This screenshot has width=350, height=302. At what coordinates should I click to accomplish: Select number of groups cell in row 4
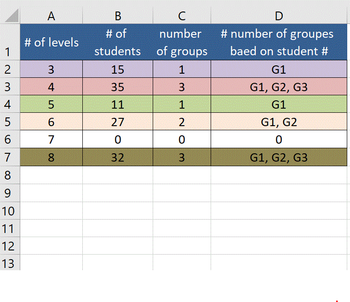tap(182, 104)
